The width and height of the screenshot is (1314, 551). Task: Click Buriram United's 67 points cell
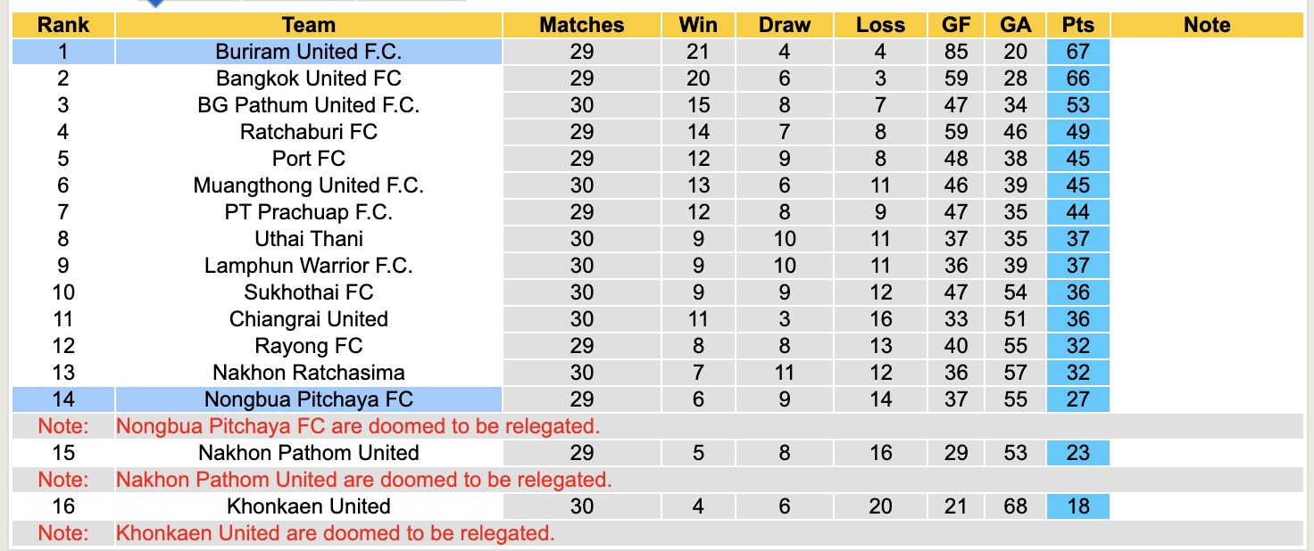coord(1077,52)
